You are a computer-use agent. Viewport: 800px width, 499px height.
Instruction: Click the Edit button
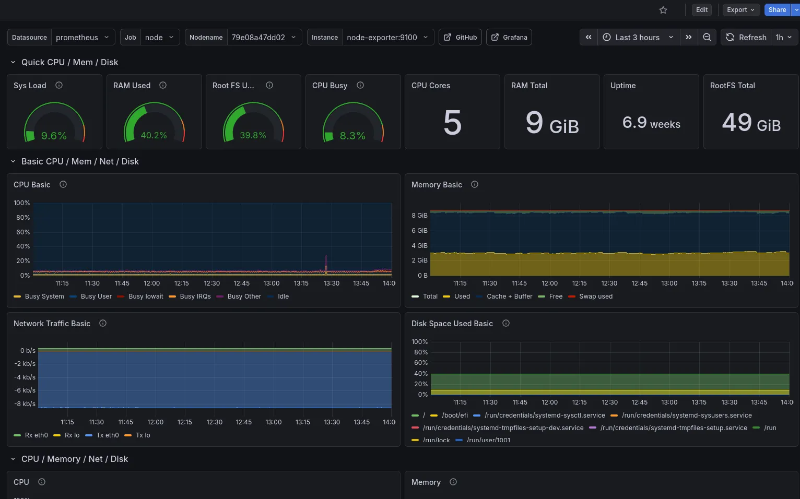point(701,10)
